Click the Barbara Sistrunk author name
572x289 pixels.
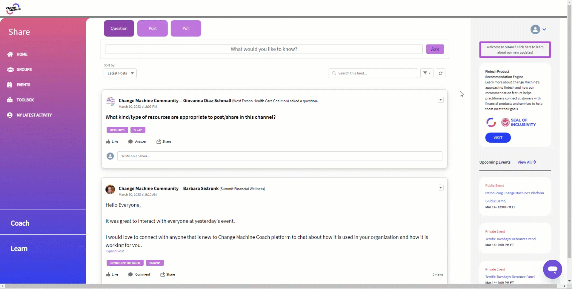[201, 189]
